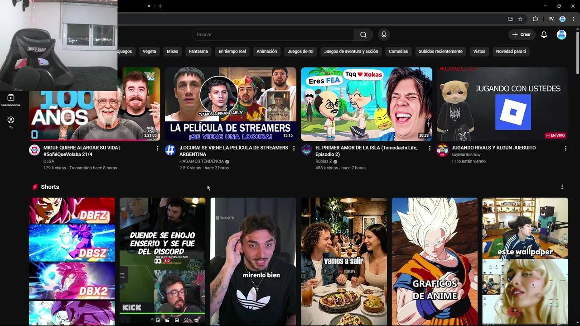The height and width of the screenshot is (326, 580).
Task: Play the JUGANDO CON USTEDES live thumbnail
Action: coord(503,104)
